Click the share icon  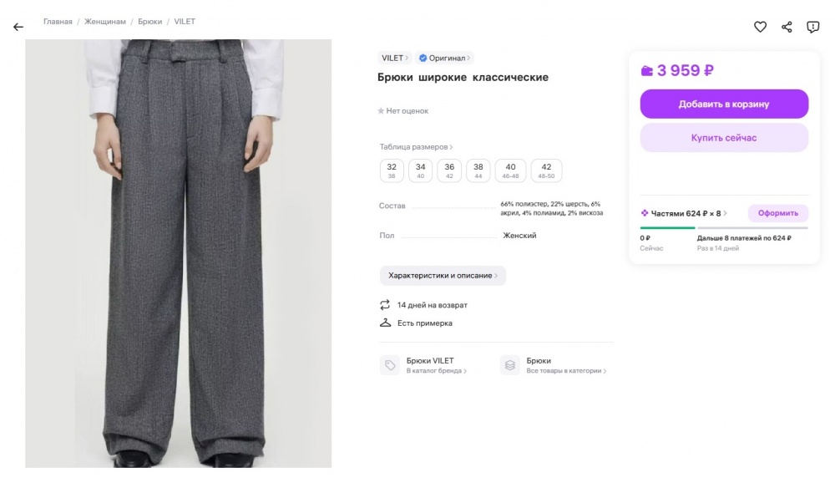pyautogui.click(x=787, y=27)
